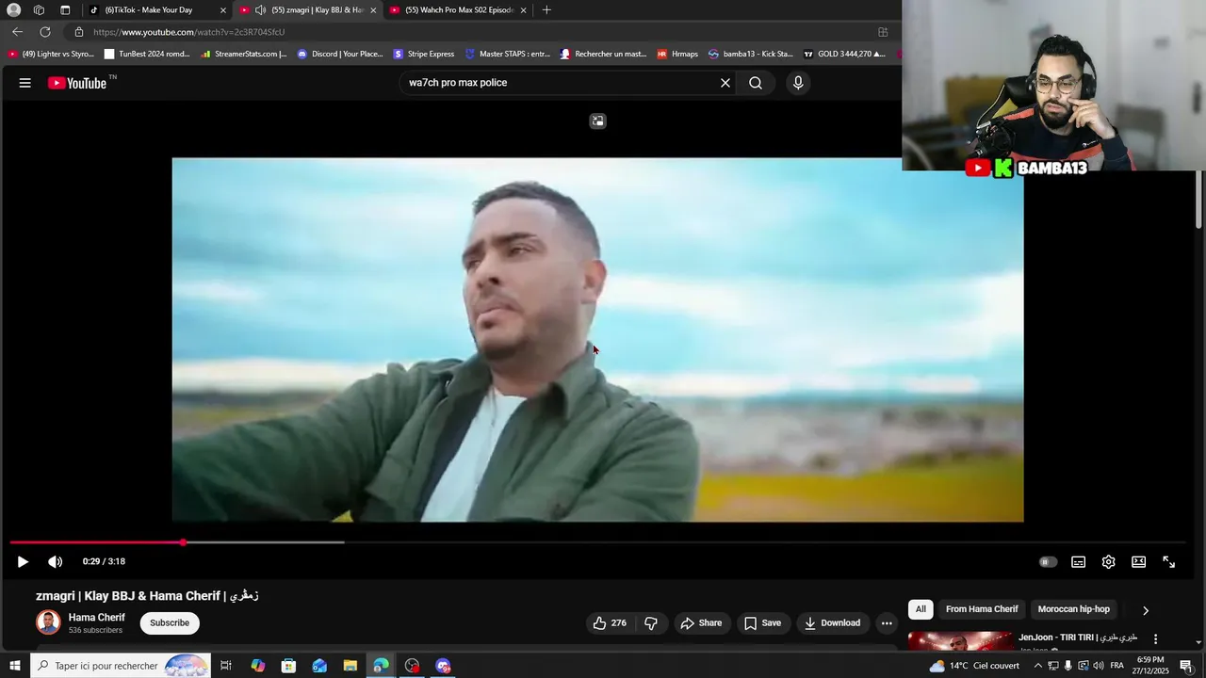Open Hrmaps bookmark
Image resolution: width=1206 pixels, height=678 pixels.
click(x=677, y=55)
